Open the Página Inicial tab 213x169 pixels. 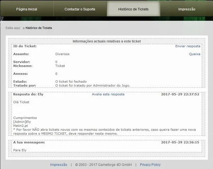pyautogui.click(x=27, y=9)
